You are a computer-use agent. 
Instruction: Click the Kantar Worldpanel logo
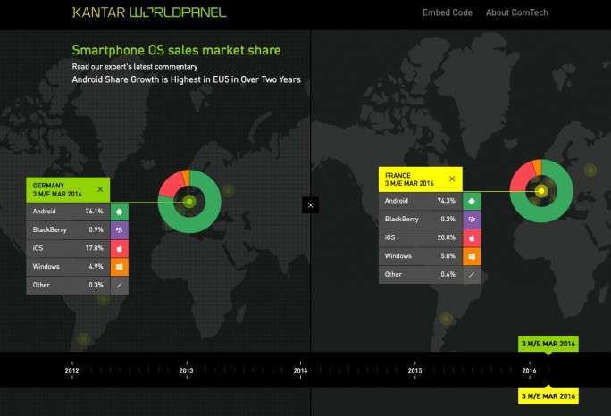point(149,12)
